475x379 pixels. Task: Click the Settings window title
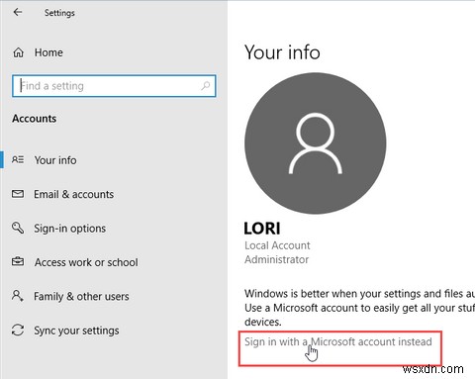coord(59,13)
